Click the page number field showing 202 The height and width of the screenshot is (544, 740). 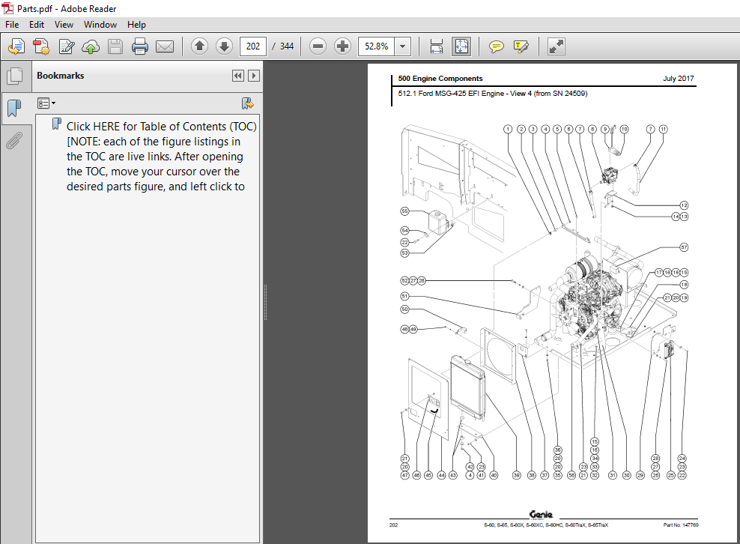(x=253, y=46)
